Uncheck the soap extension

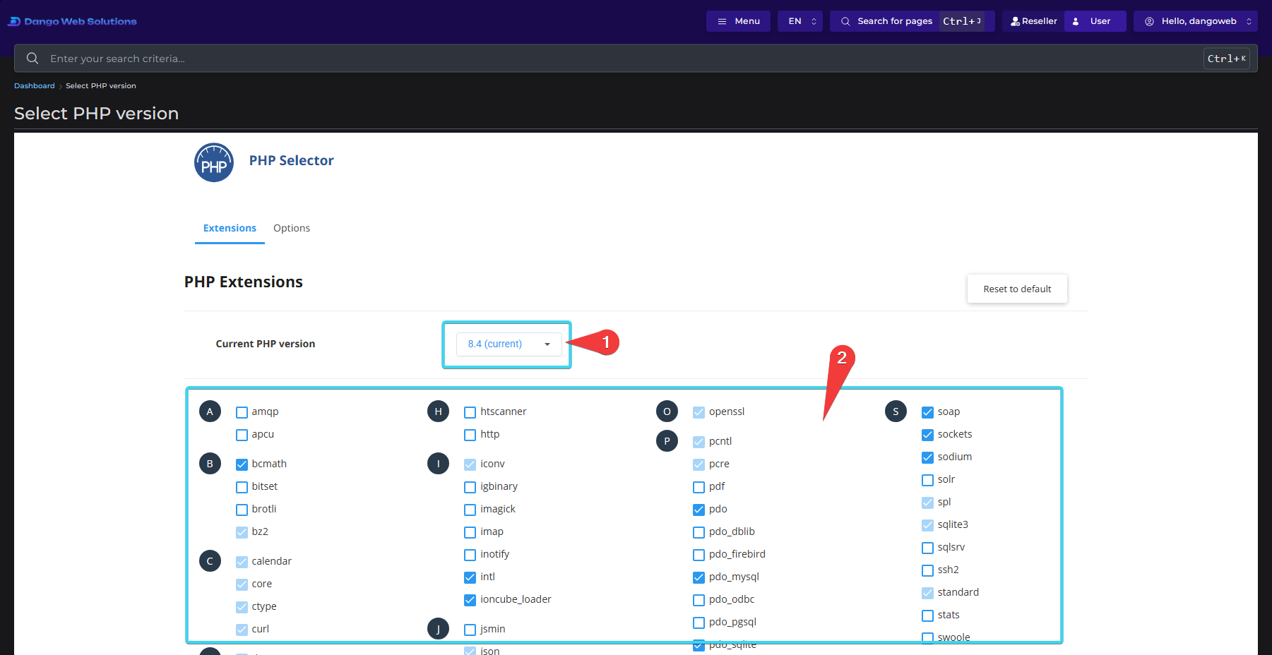point(927,412)
